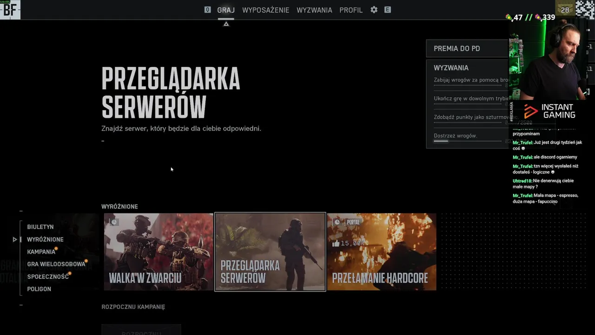Select POLIGON in the side menu

click(39, 289)
